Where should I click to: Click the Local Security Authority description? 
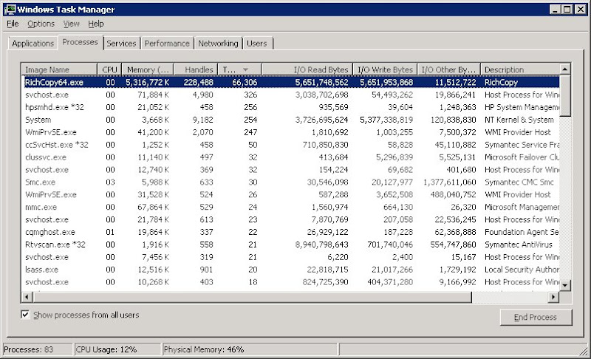pos(522,270)
